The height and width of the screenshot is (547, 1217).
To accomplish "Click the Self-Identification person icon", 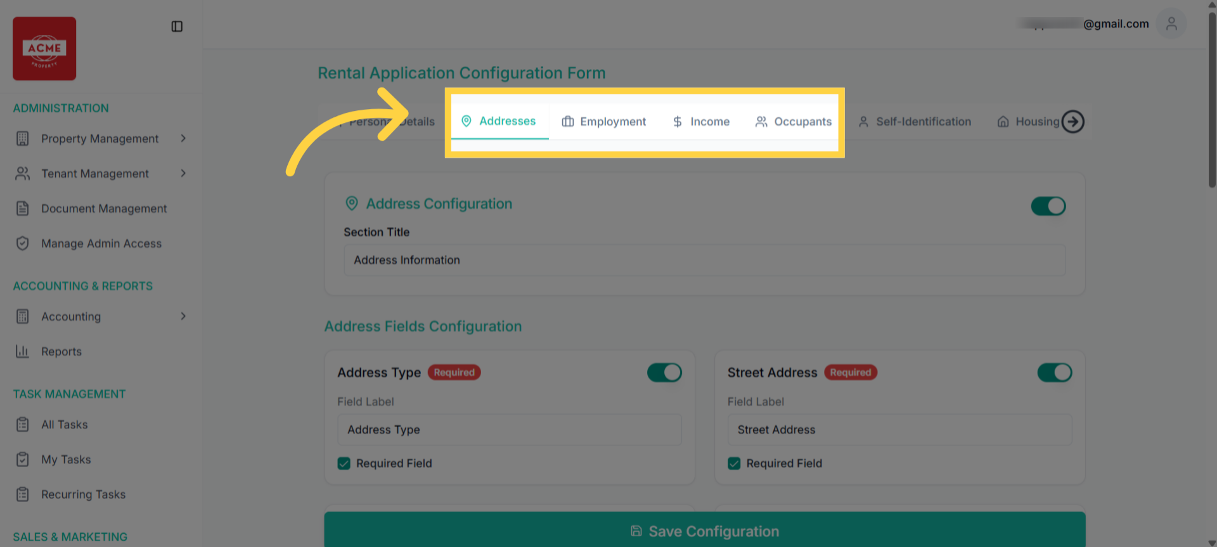I will (863, 122).
